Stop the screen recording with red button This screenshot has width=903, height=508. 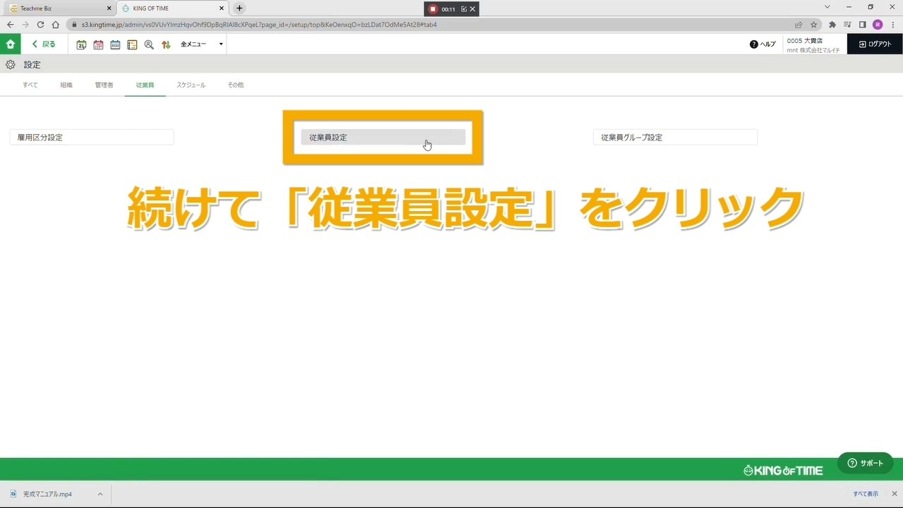coord(433,9)
